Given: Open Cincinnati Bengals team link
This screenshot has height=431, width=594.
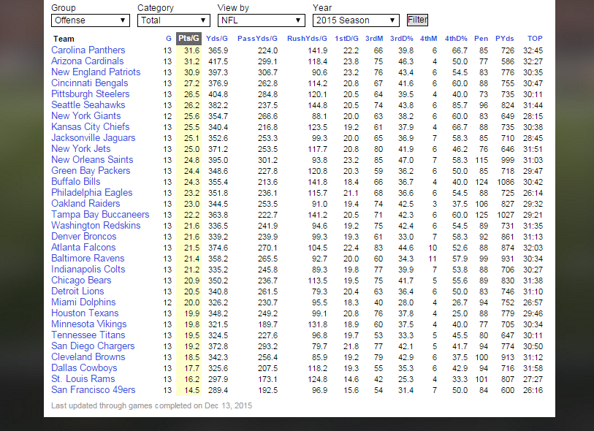Looking at the screenshot, I should (x=90, y=83).
